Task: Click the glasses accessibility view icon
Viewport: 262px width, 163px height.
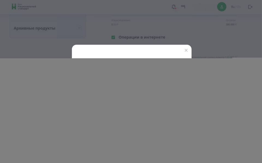Action: [183, 7]
